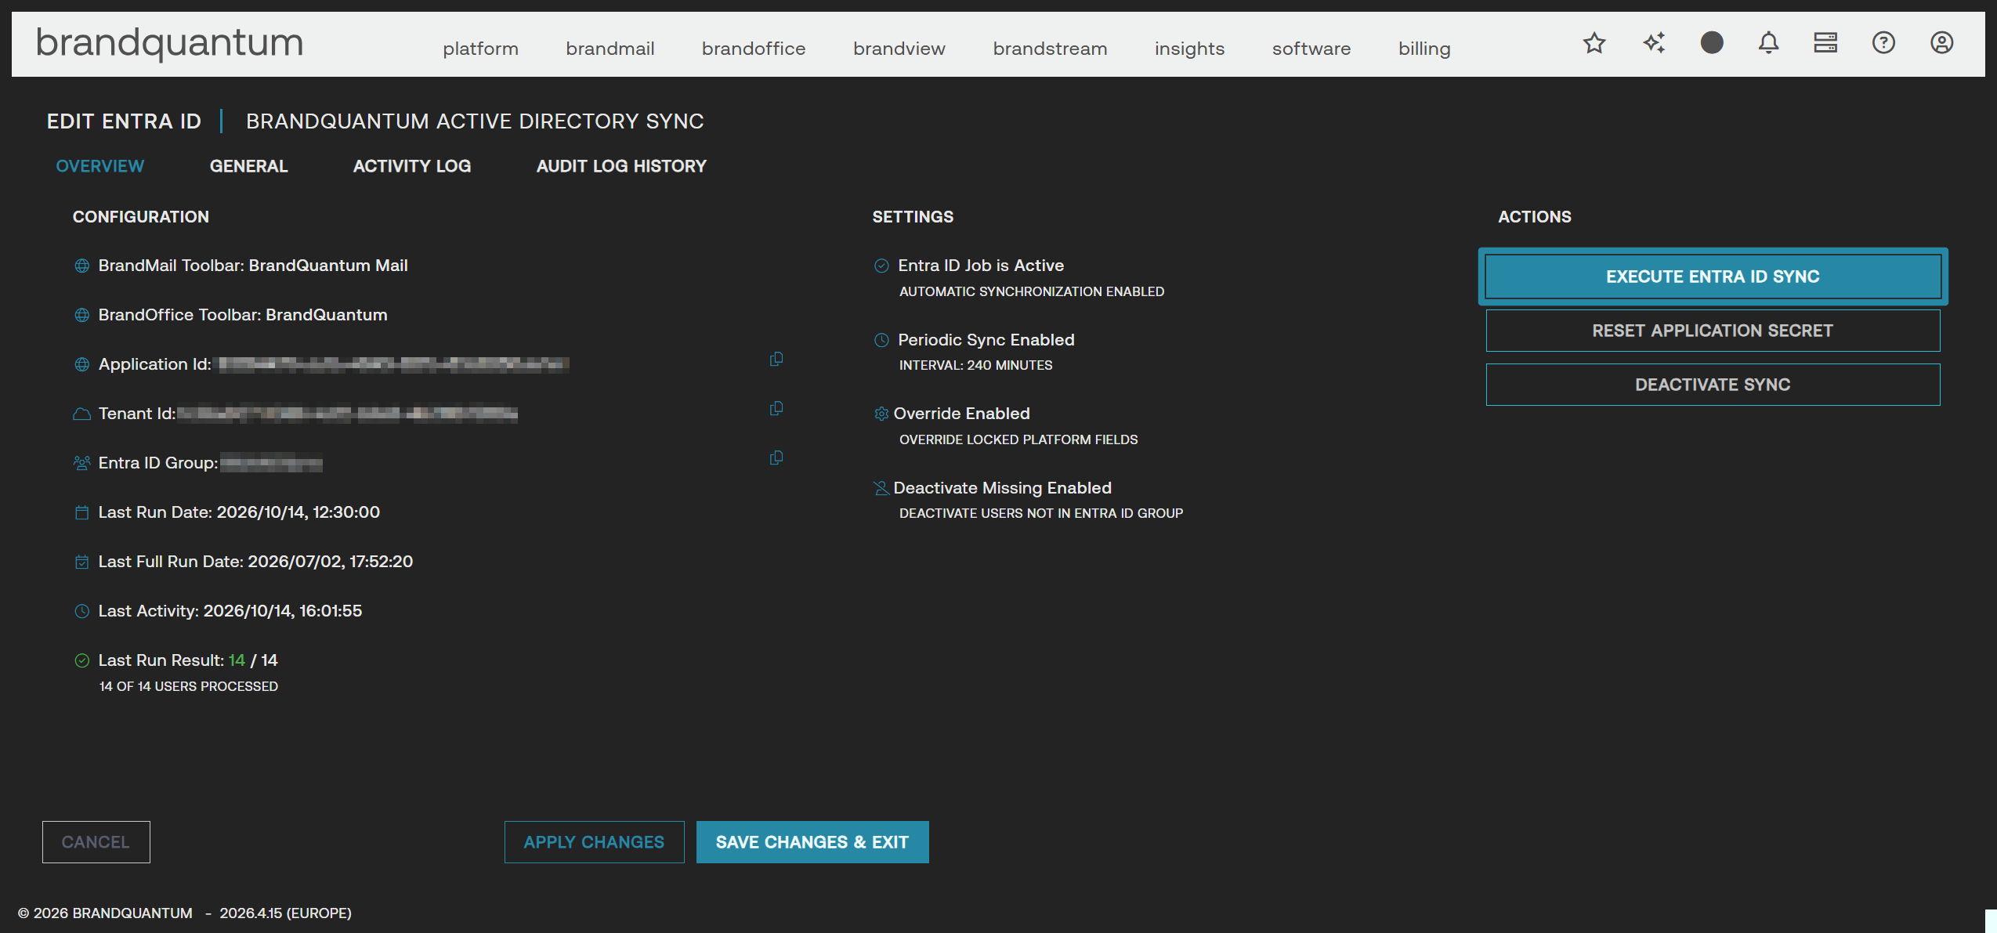The width and height of the screenshot is (1997, 933).
Task: Open the user account profile icon
Action: click(x=1941, y=43)
